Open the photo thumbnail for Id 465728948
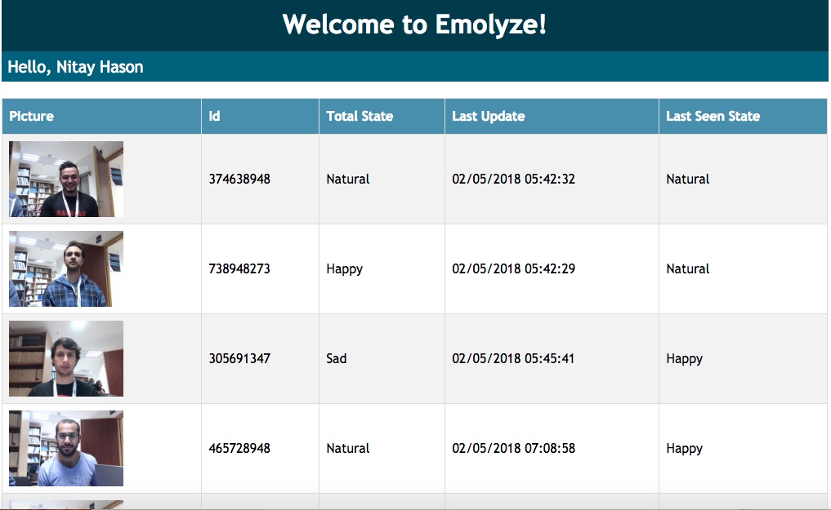 click(x=66, y=449)
